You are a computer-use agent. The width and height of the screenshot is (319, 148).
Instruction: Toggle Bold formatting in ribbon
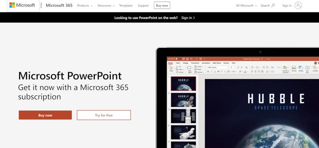point(208,71)
